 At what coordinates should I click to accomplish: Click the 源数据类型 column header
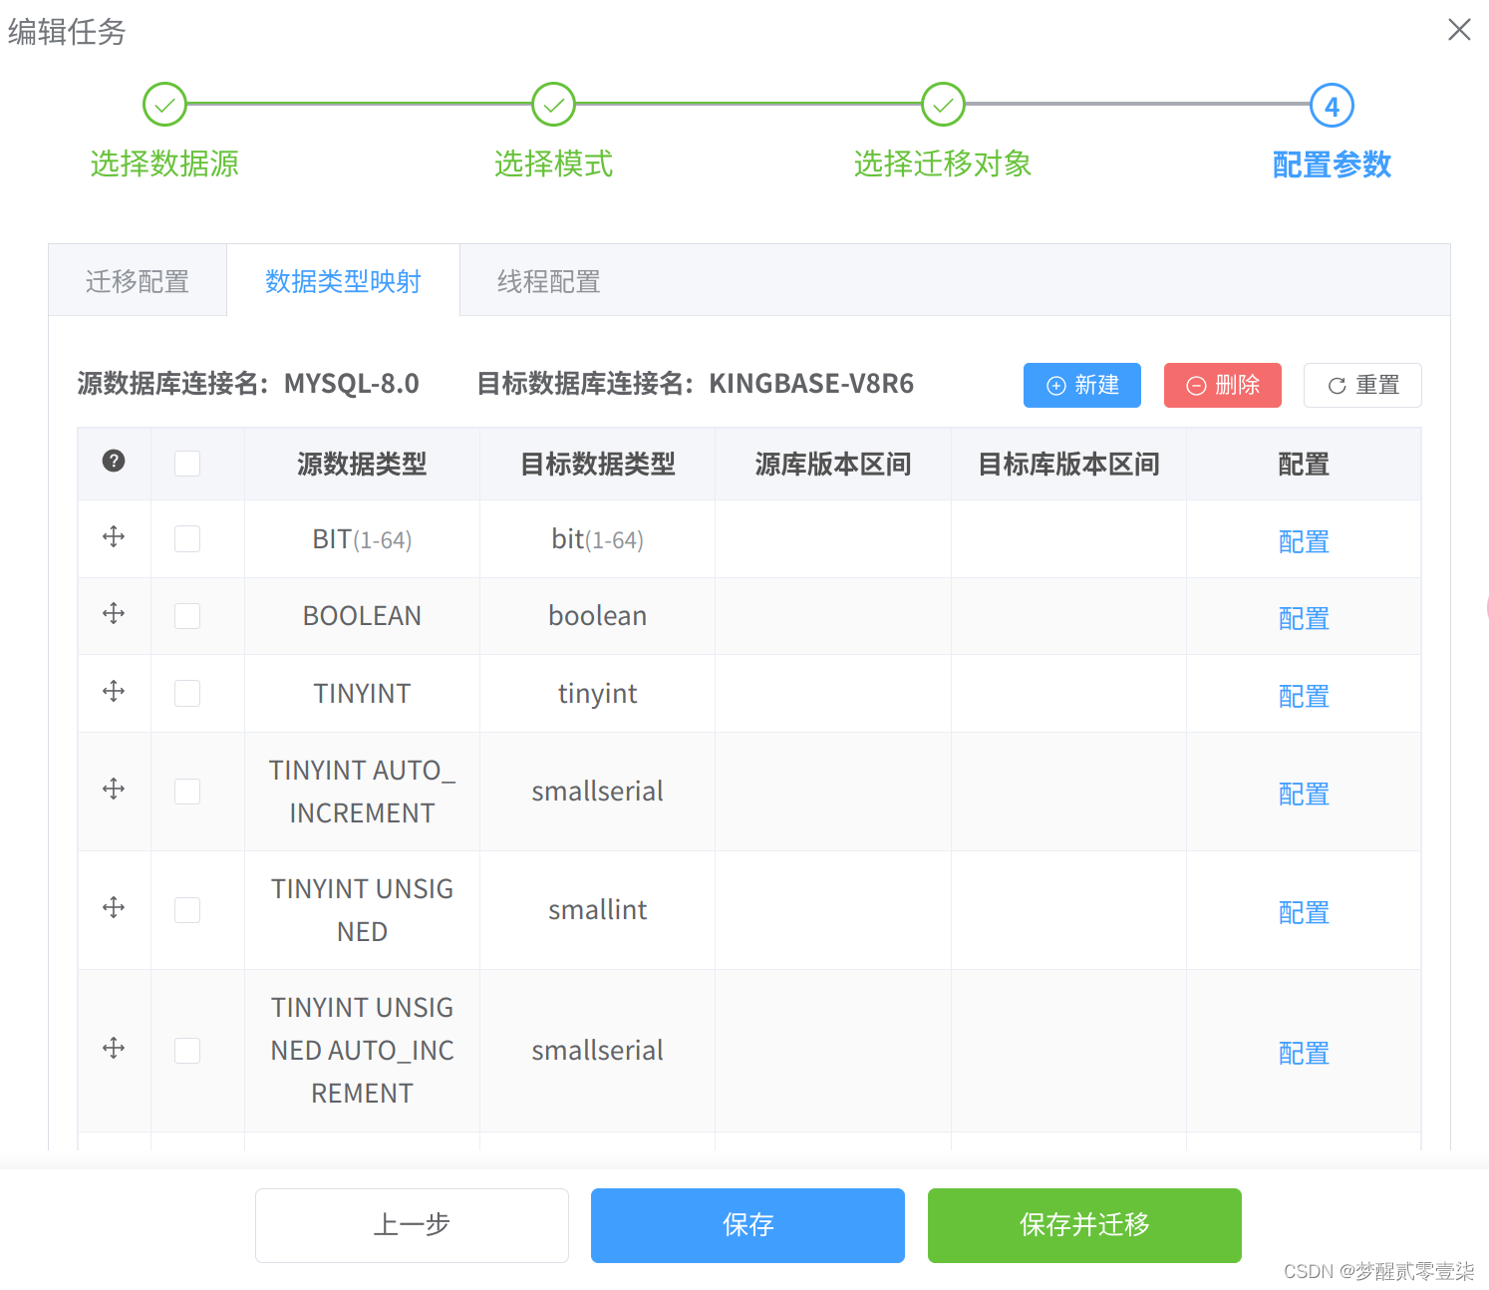pyautogui.click(x=362, y=464)
